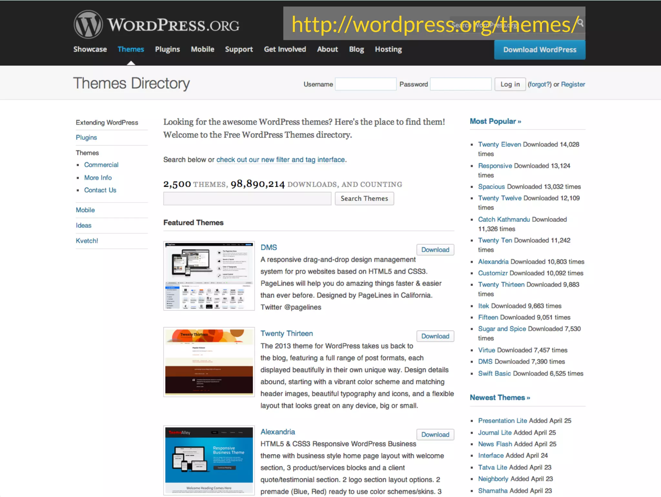Select the Themes navigation item
The width and height of the screenshot is (661, 497).
pyautogui.click(x=131, y=49)
